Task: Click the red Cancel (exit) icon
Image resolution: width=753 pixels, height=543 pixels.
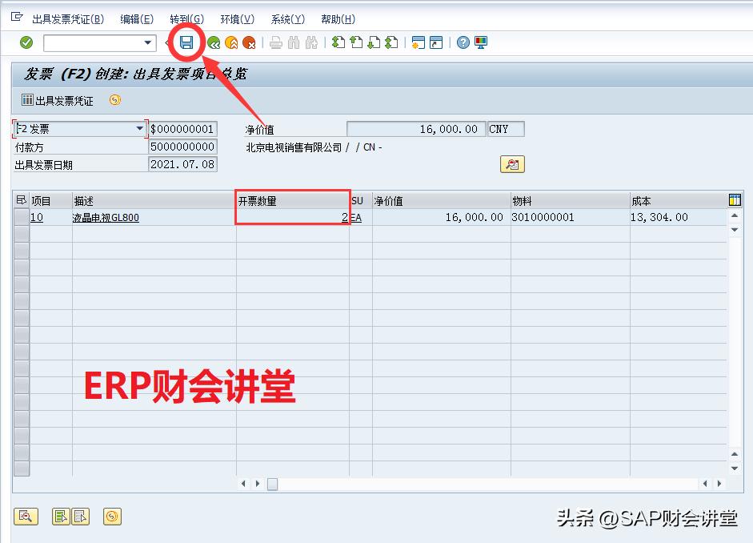Action: [x=248, y=42]
